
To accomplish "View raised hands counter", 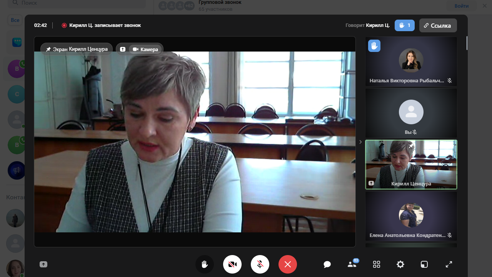I will (404, 25).
